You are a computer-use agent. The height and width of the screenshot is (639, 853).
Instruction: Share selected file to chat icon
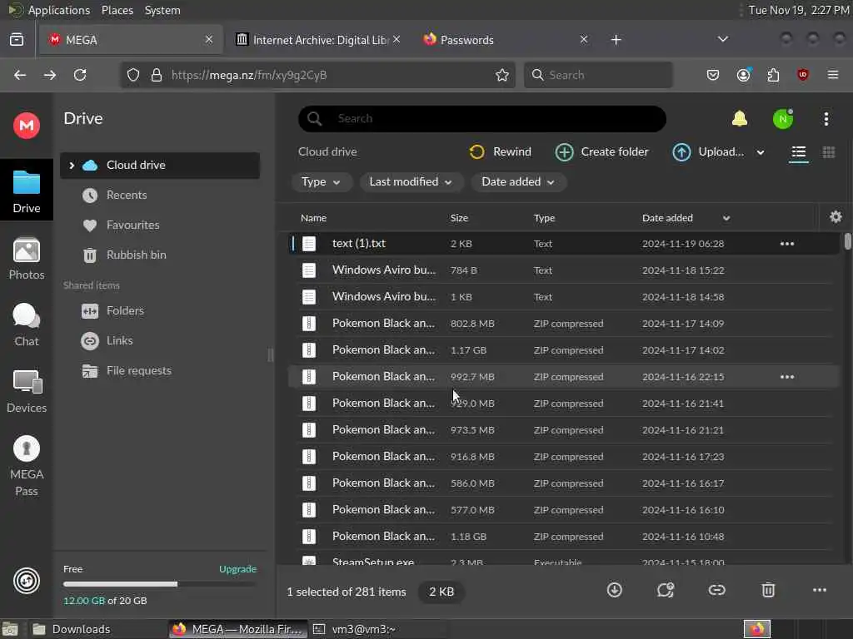click(665, 590)
